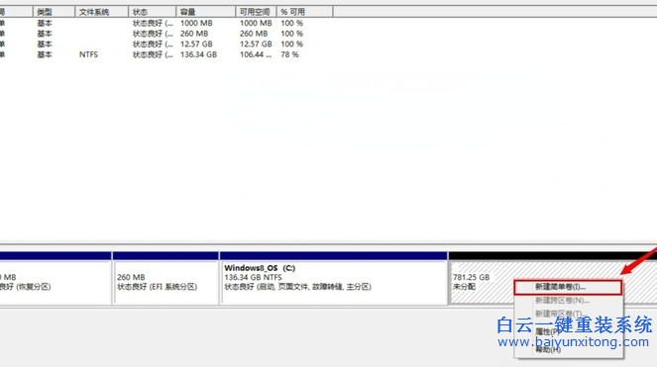Sort by the 可用空间 column header

[x=256, y=12]
